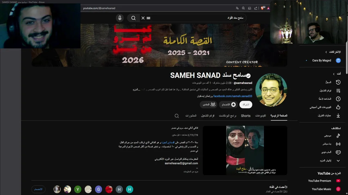Open the Brave Shields lion icon
The width and height of the screenshot is (348, 195).
[x=263, y=8]
